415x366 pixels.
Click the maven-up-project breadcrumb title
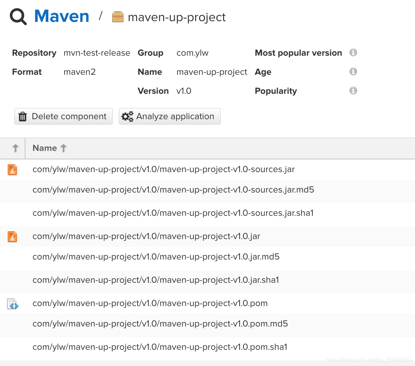(176, 18)
